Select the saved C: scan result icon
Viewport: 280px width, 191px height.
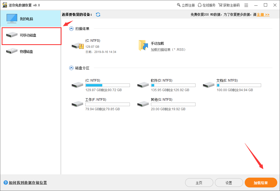[x=77, y=46]
